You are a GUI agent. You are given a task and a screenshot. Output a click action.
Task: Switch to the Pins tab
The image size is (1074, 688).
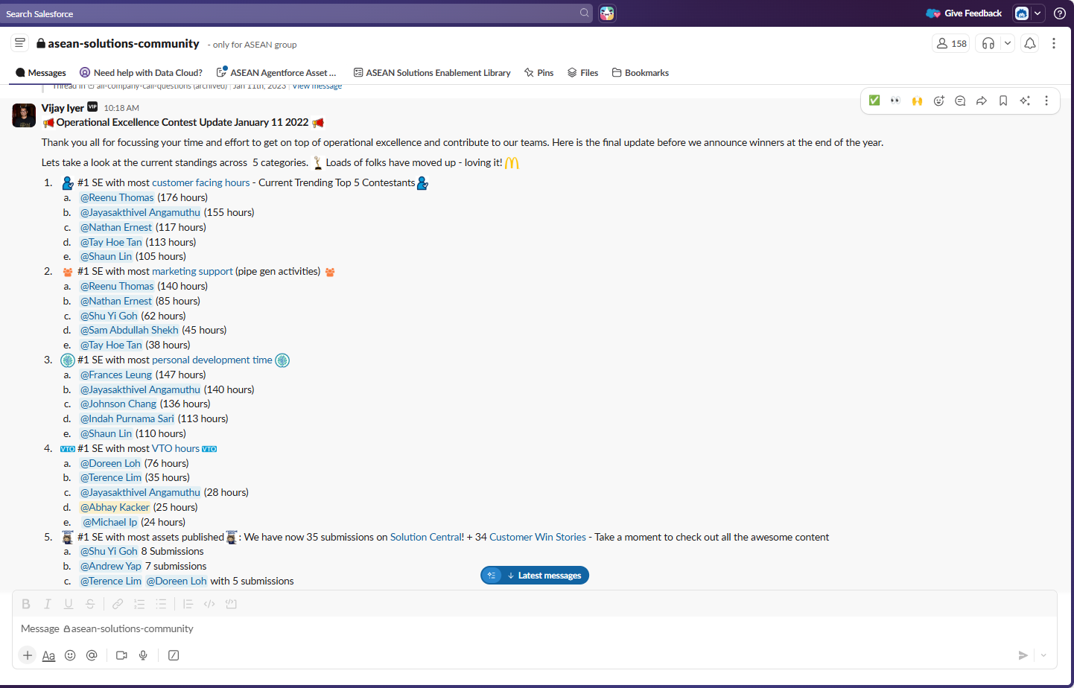tap(538, 73)
